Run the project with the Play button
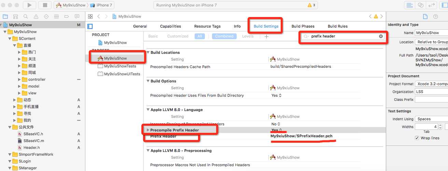The height and width of the screenshot is (171, 448). 29,5
